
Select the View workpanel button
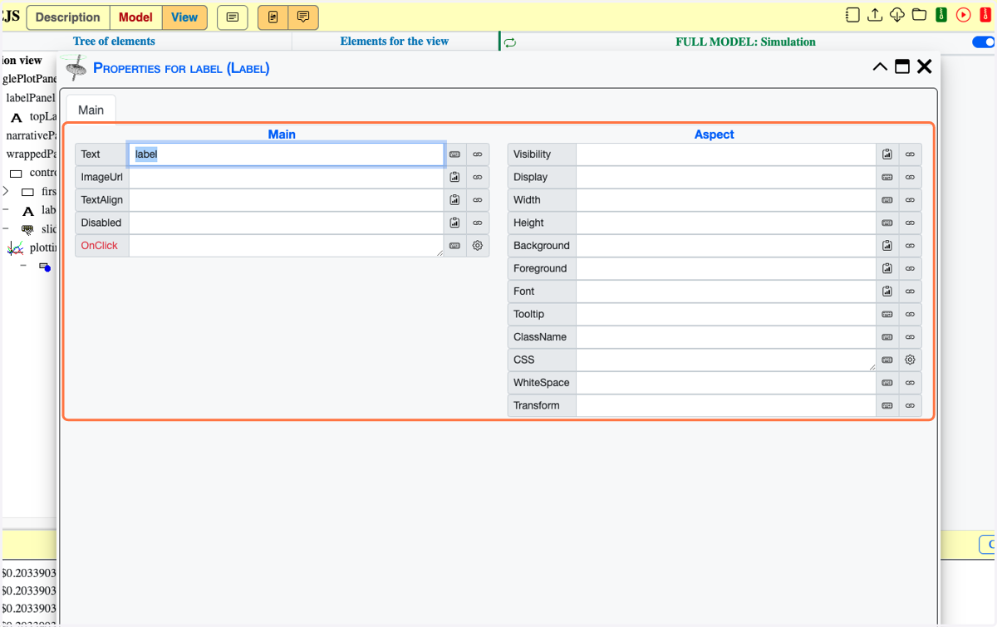[x=184, y=17]
